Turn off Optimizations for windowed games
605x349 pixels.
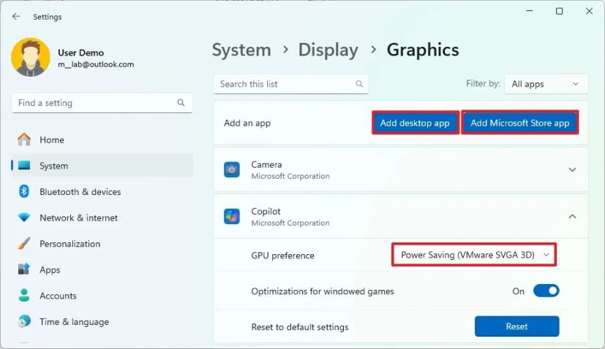(546, 291)
